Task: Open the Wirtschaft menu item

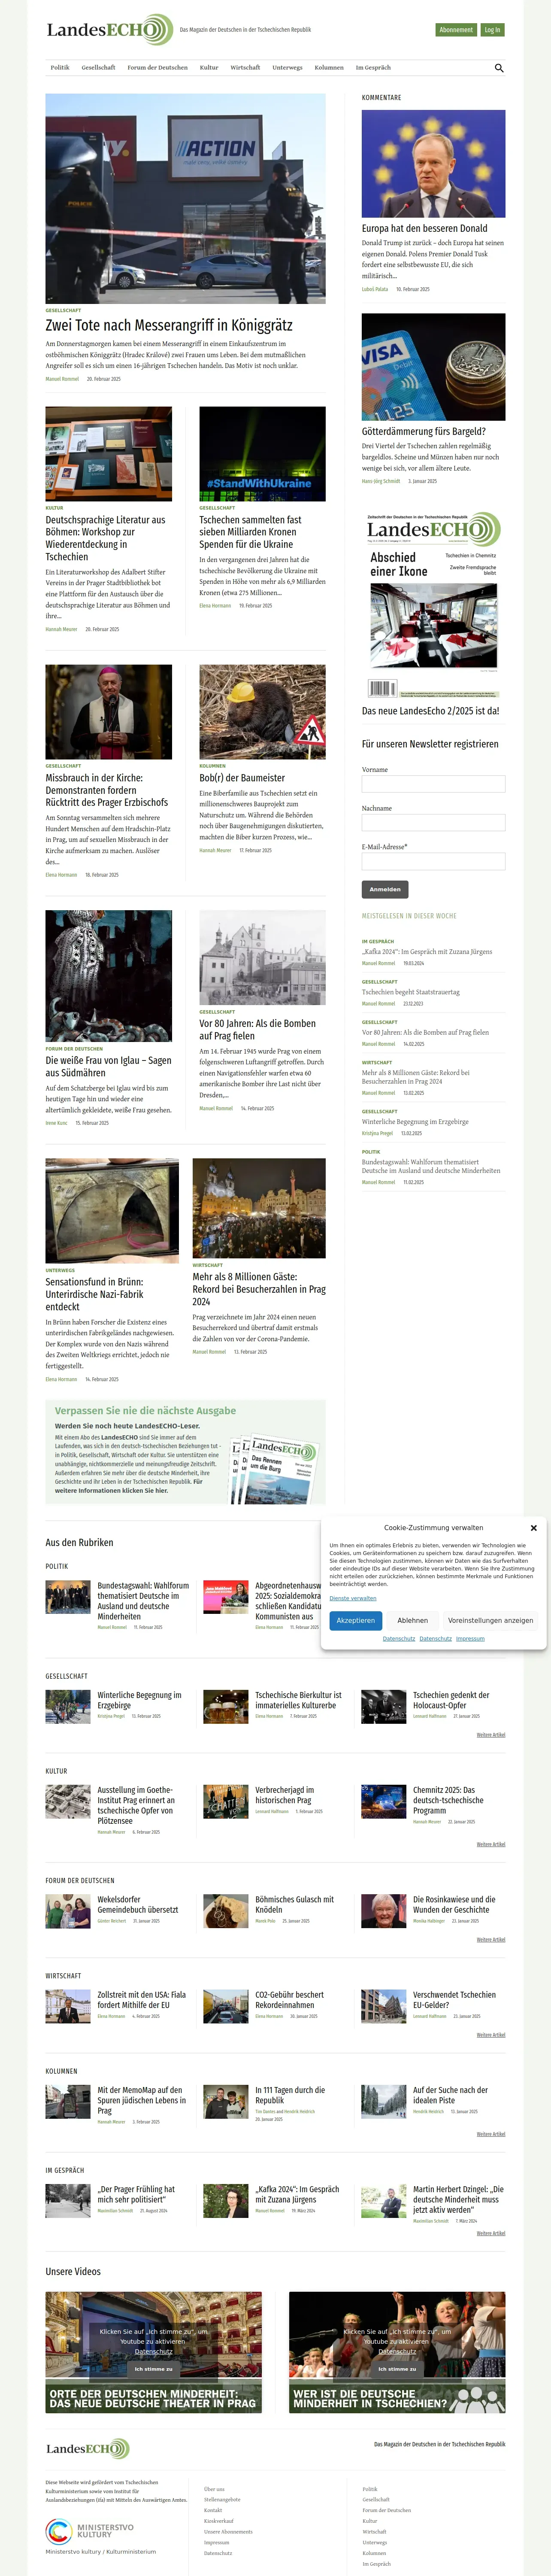Action: pos(245,67)
